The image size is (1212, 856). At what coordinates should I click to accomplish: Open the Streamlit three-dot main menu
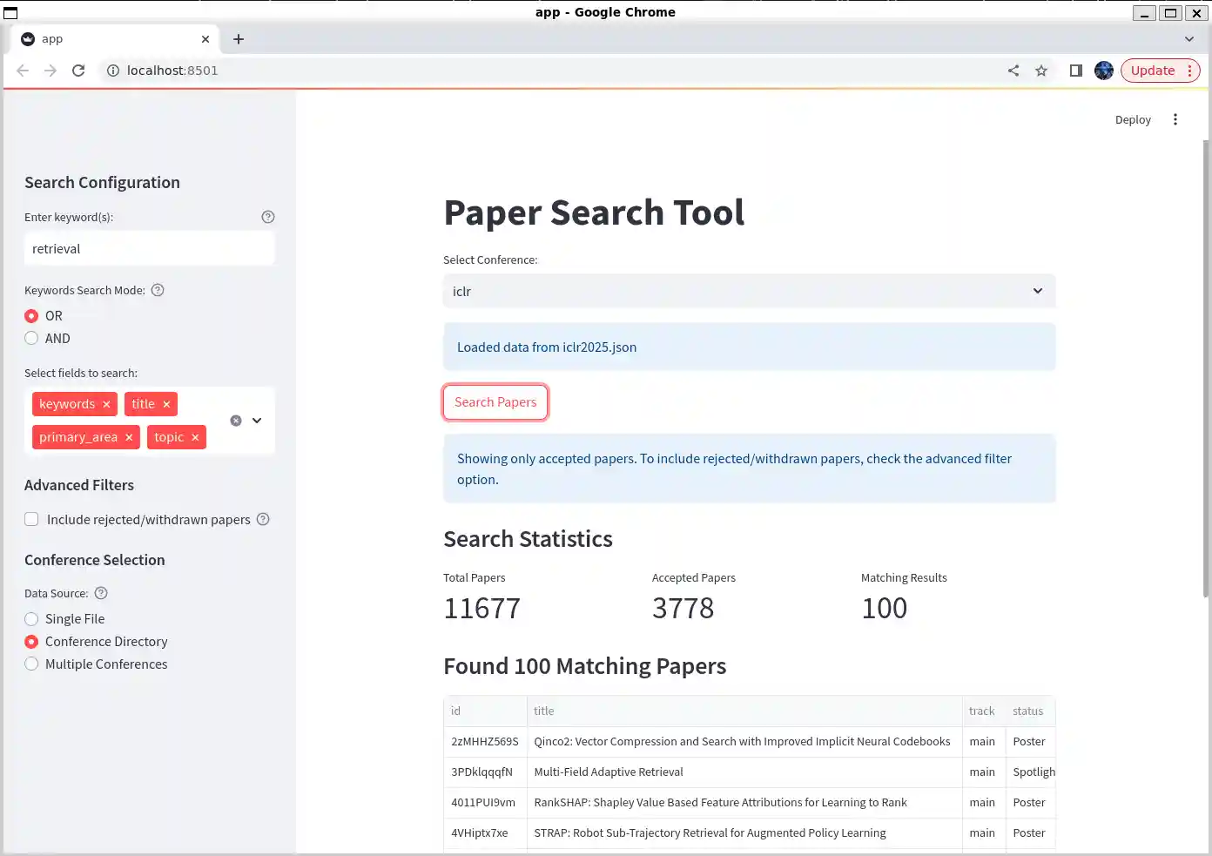click(1175, 119)
